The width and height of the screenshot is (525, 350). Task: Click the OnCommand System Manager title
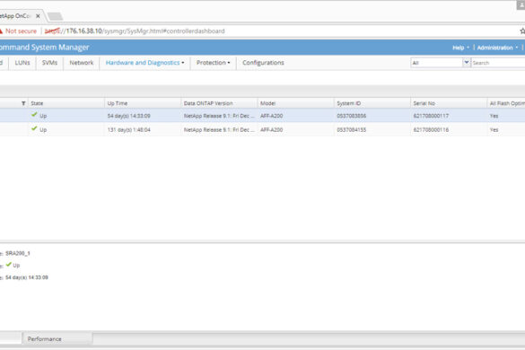pyautogui.click(x=45, y=48)
